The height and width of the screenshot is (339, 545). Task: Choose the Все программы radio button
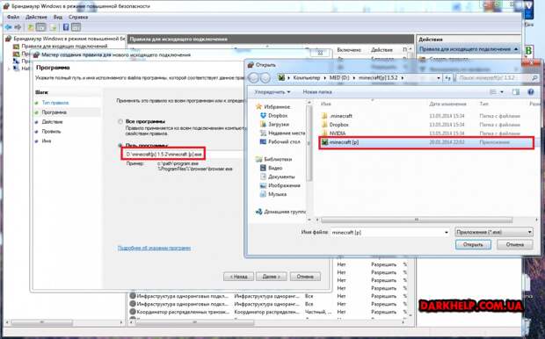(x=120, y=121)
